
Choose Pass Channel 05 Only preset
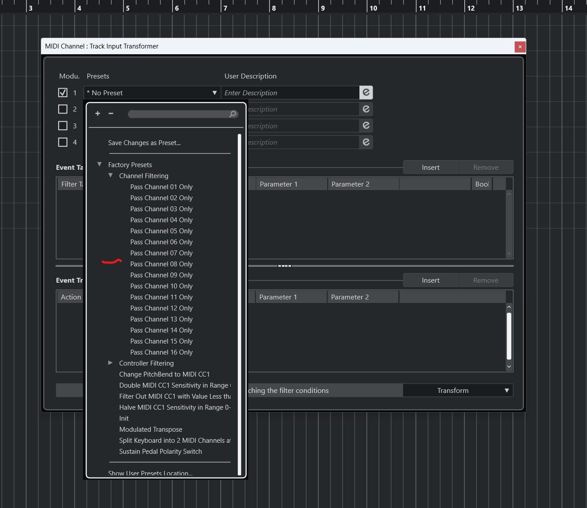click(161, 231)
